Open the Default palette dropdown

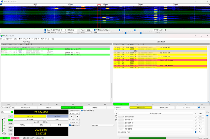coord(86,32)
